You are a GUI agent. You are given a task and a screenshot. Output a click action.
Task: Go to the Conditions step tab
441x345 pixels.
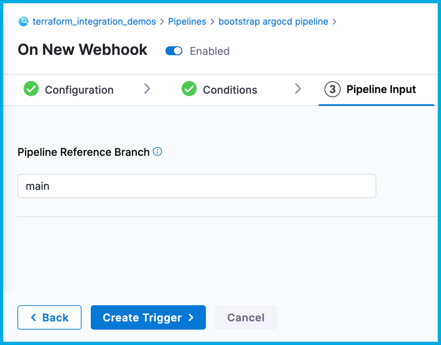point(230,90)
